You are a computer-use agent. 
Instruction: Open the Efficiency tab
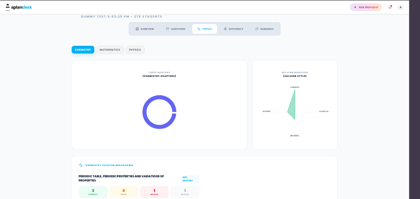pyautogui.click(x=233, y=29)
